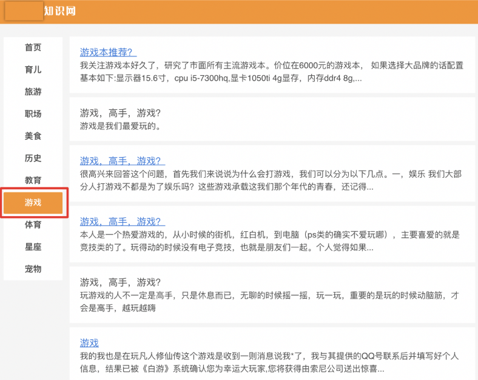Click the title above 游戏是我们最爱玩的

[120, 113]
